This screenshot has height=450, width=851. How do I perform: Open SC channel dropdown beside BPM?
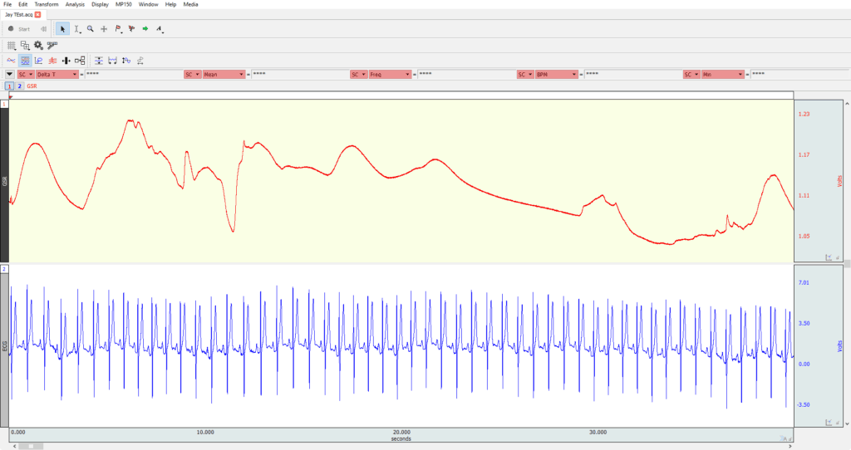click(525, 74)
